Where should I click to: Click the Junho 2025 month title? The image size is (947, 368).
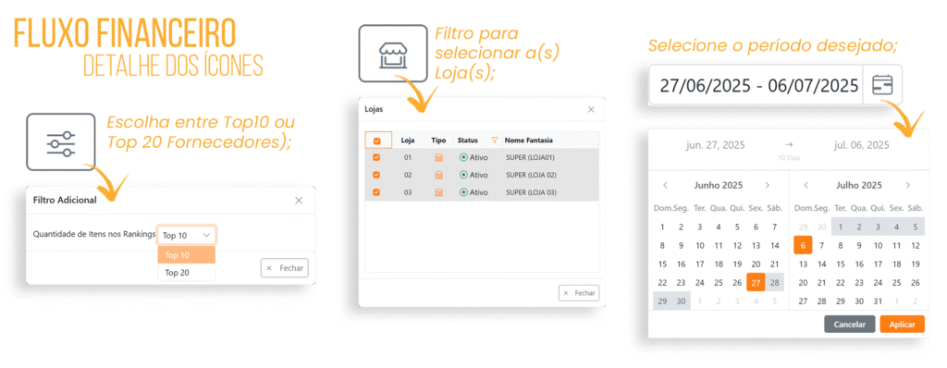[718, 186]
